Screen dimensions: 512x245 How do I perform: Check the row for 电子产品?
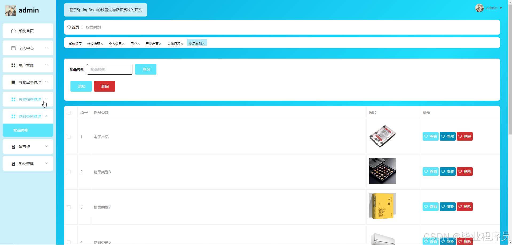pyautogui.click(x=69, y=137)
